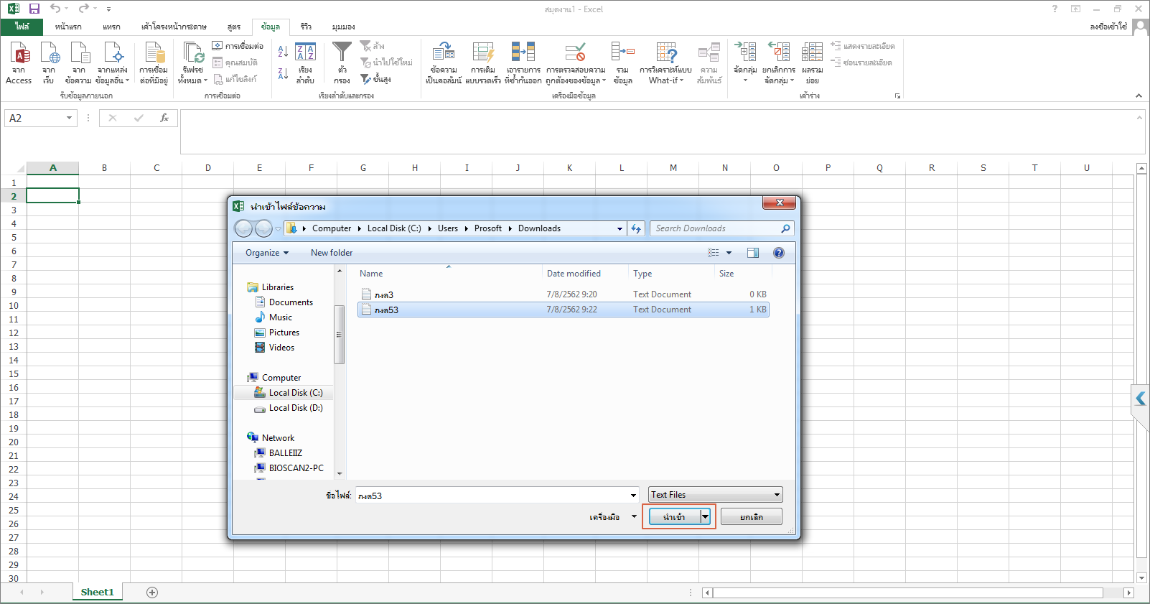Click Remove Duplicates (เอารายการที่ซ้ำกันออก)
This screenshot has height=604, width=1150.
(523, 62)
